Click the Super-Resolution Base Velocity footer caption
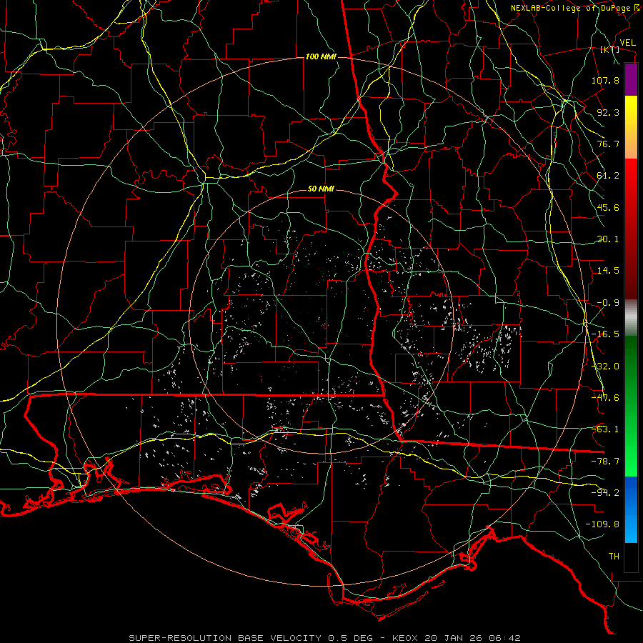This screenshot has height=643, width=643. pos(325,638)
